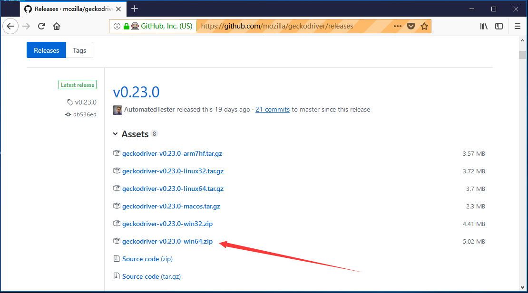Viewport: 528px width, 293px height.
Task: Select the Releases · mozilla/geckodriver tab
Action: click(x=73, y=9)
